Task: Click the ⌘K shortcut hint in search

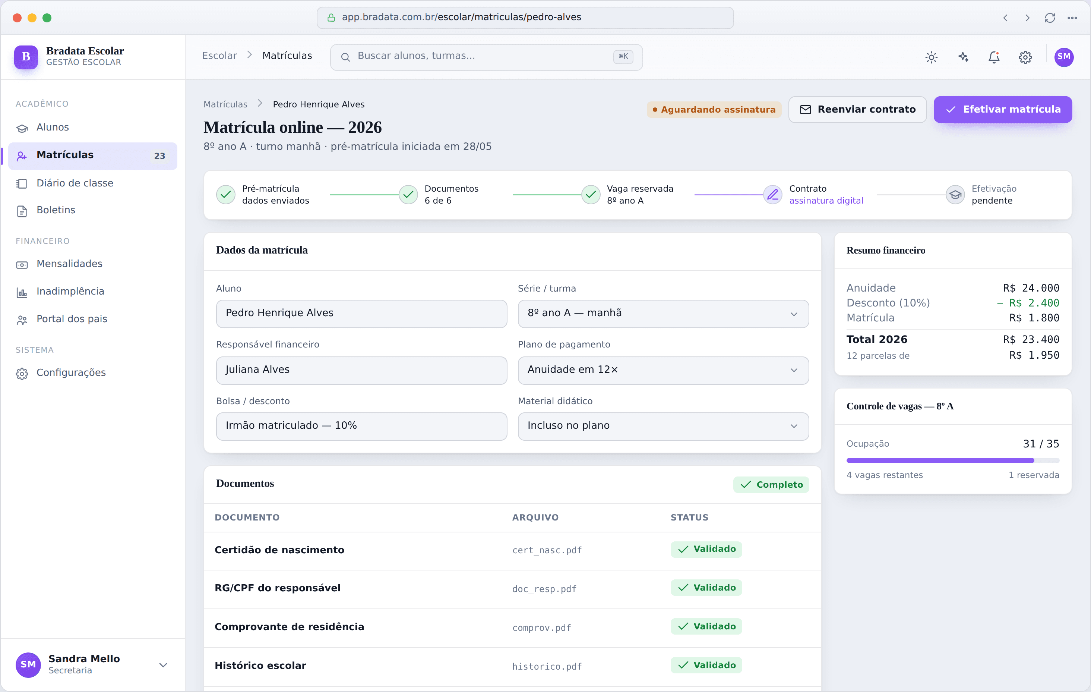Action: pyautogui.click(x=623, y=57)
